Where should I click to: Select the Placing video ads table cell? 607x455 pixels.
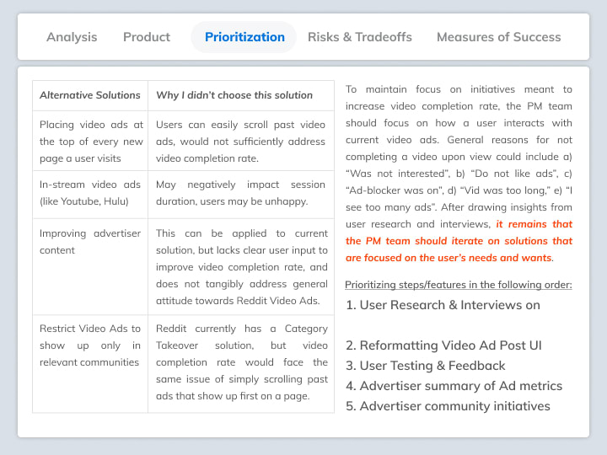tap(90, 142)
